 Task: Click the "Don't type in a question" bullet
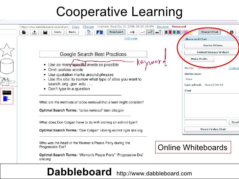click(69, 89)
